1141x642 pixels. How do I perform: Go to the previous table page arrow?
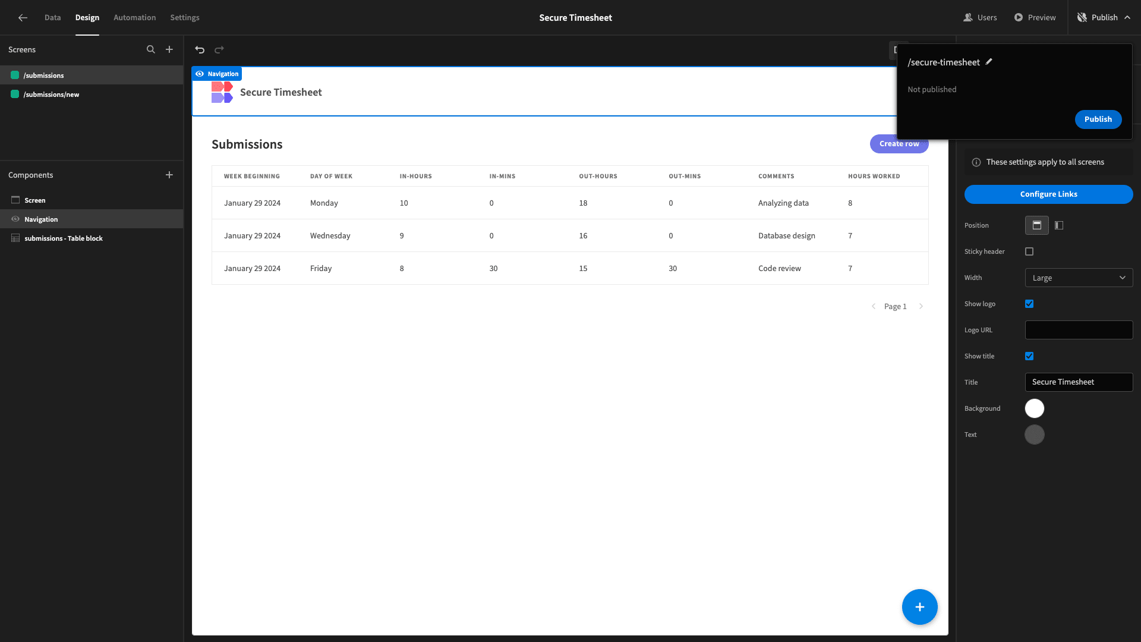[874, 307]
